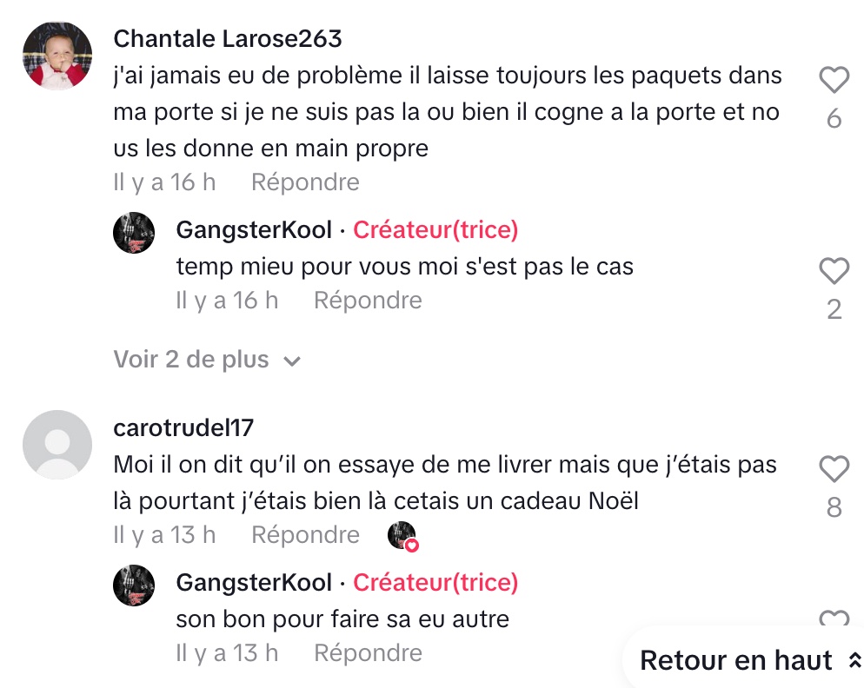
Task: Like GangsterKool's "temp mieu pour vous" reply
Action: (834, 270)
